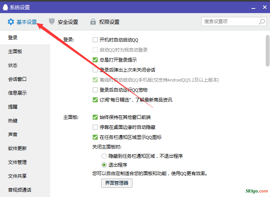Click the gear icon for 基本设置
Image resolution: width=270 pixels, height=197 pixels.
11,22
